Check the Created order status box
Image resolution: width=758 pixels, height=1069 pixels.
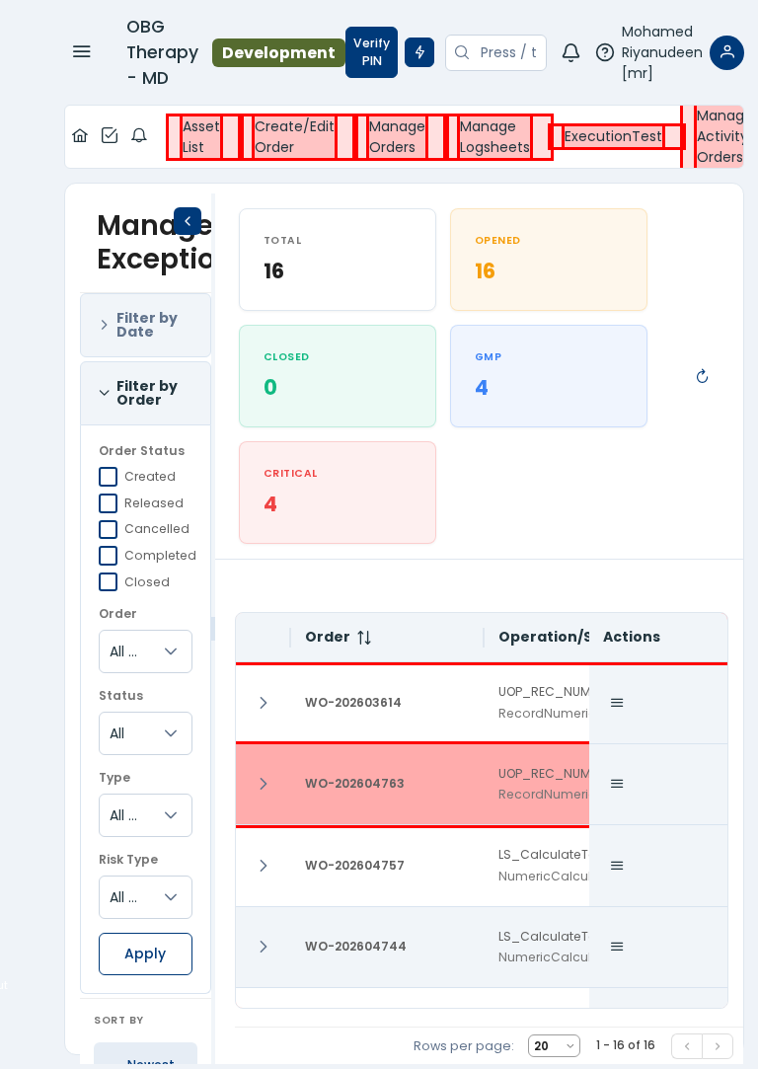click(109, 477)
